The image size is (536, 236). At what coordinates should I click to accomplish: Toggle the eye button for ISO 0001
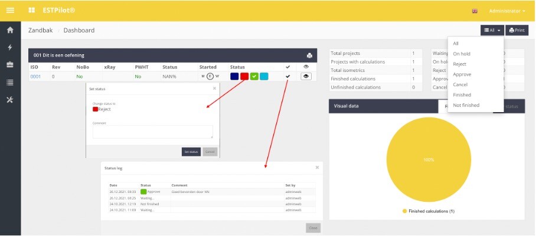306,76
